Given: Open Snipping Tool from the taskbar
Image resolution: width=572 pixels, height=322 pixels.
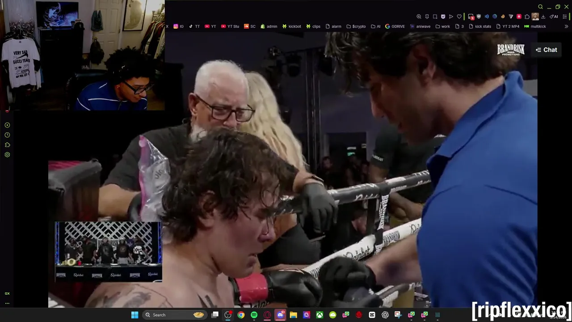Looking at the screenshot, I should coord(398,315).
